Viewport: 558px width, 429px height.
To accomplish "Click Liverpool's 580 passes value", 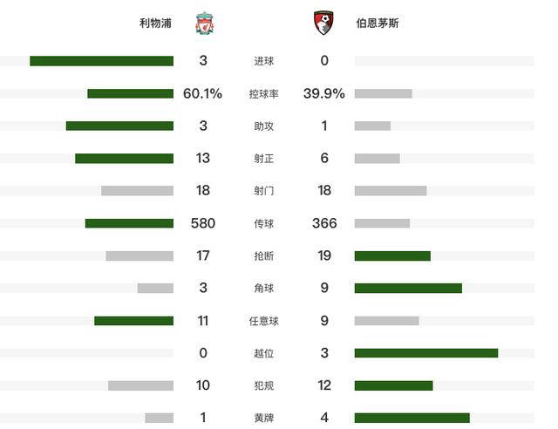I will (x=203, y=223).
